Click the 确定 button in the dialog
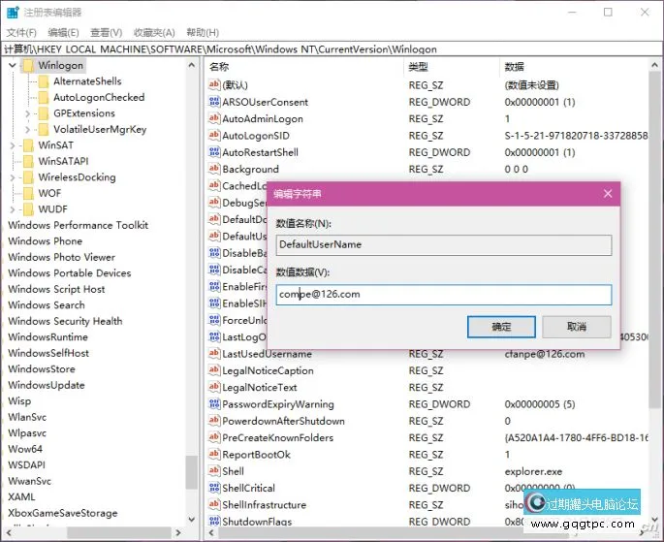 [501, 327]
